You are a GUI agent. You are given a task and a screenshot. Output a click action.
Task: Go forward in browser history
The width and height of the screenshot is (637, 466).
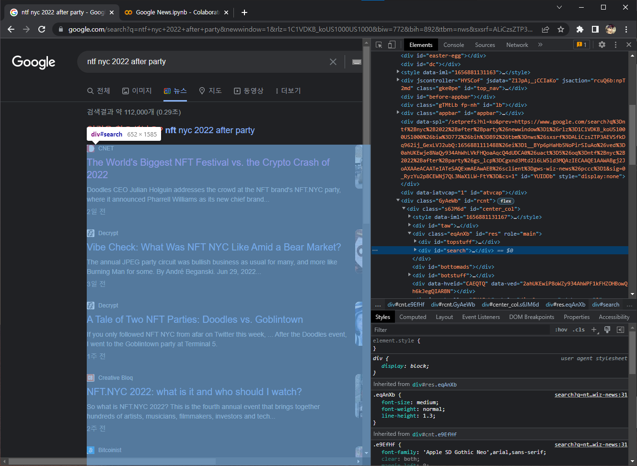coord(26,29)
